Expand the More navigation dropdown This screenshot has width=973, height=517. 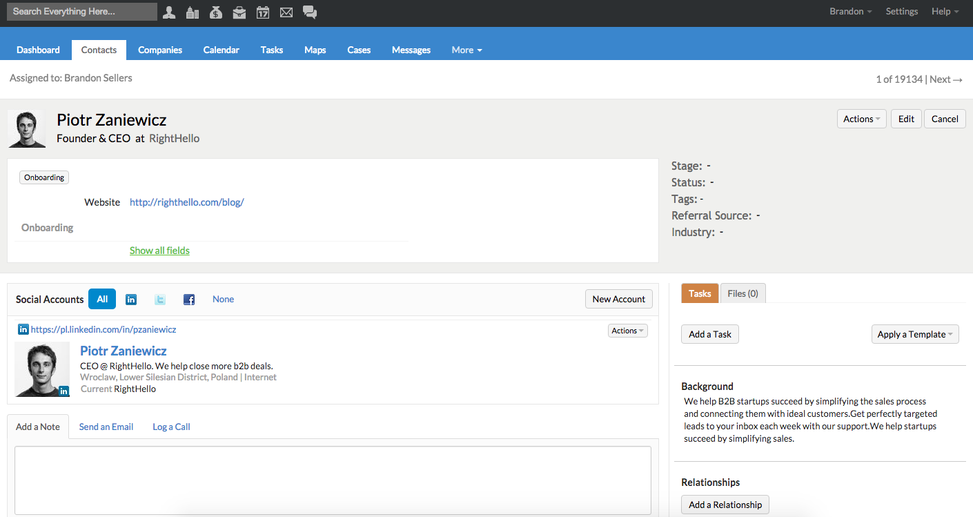466,50
